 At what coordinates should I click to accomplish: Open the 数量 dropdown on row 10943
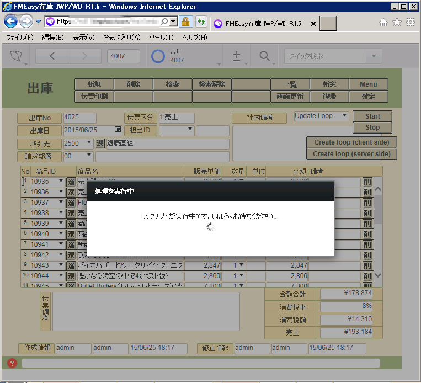[241, 265]
